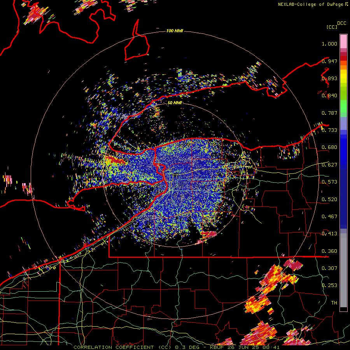Click the TH label at the scale bottom
This screenshot has height=350, width=350.
[x=334, y=303]
